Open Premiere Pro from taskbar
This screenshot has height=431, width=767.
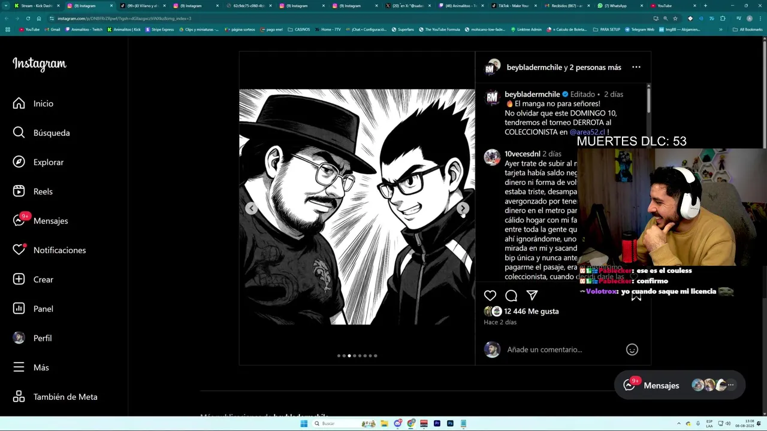coord(437,423)
